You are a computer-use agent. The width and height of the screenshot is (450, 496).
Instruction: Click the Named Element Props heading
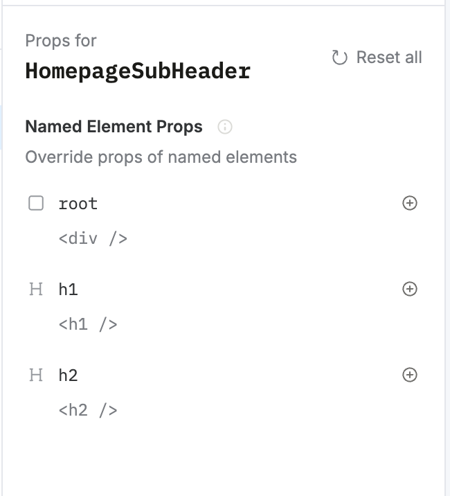(114, 127)
